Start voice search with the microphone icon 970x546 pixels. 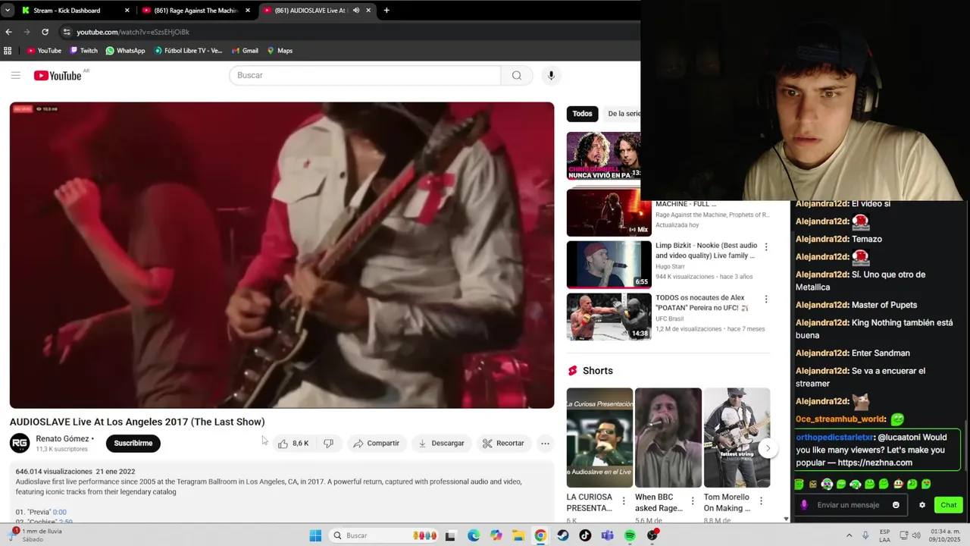click(551, 75)
